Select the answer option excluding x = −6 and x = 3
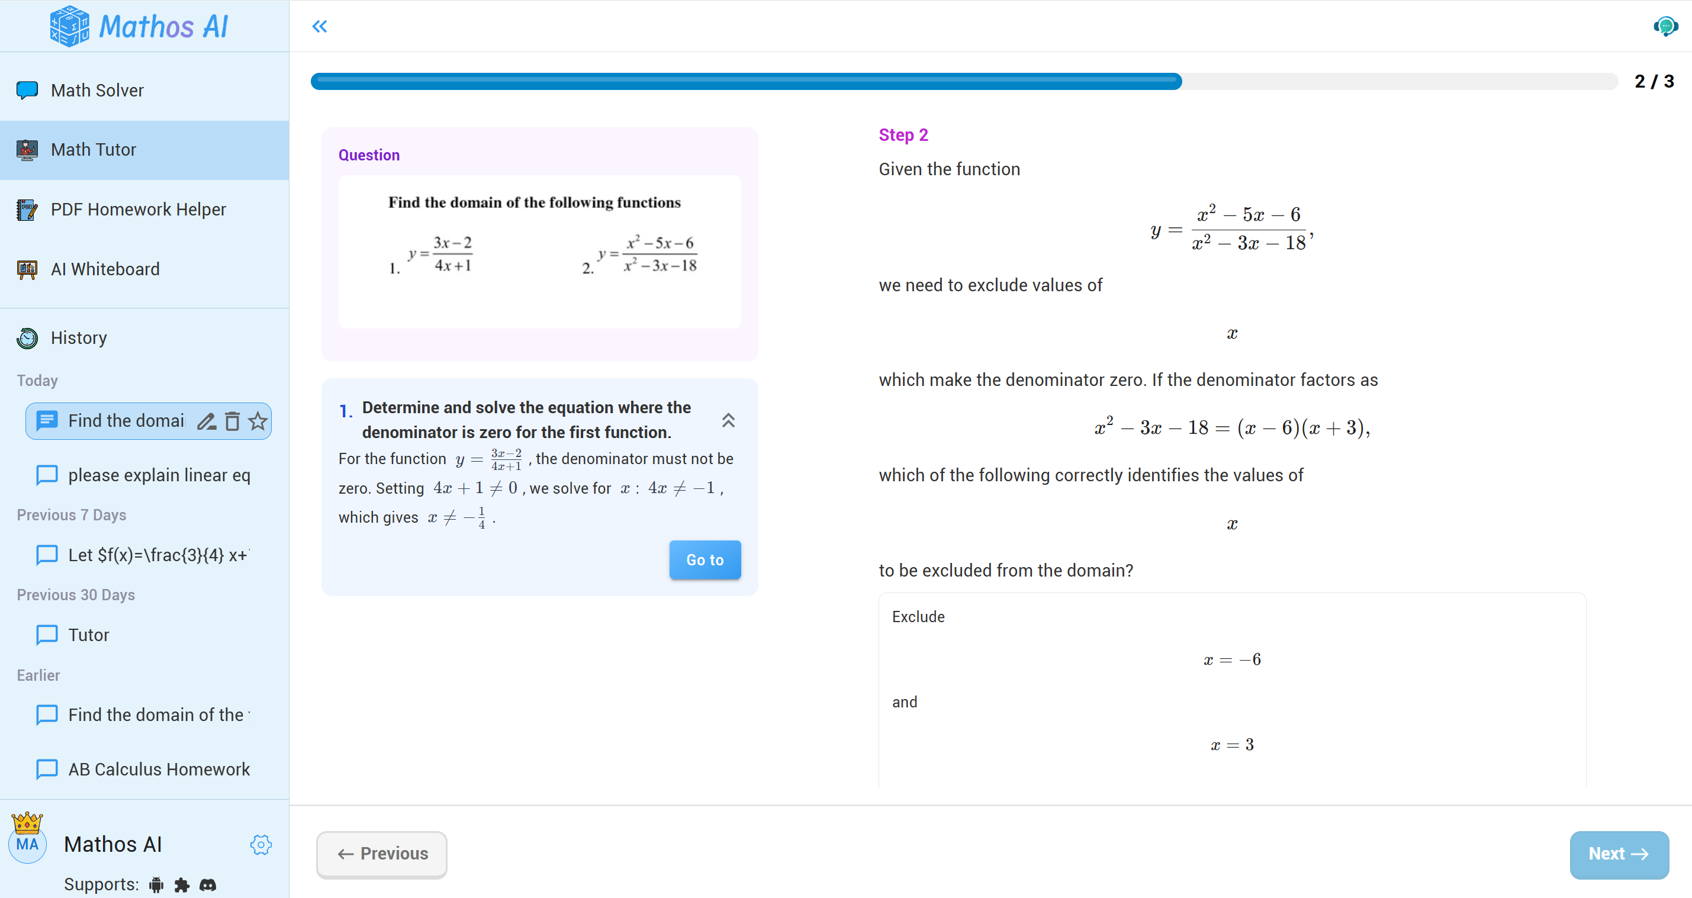Screen dimensions: 1692x898 tap(1231, 690)
